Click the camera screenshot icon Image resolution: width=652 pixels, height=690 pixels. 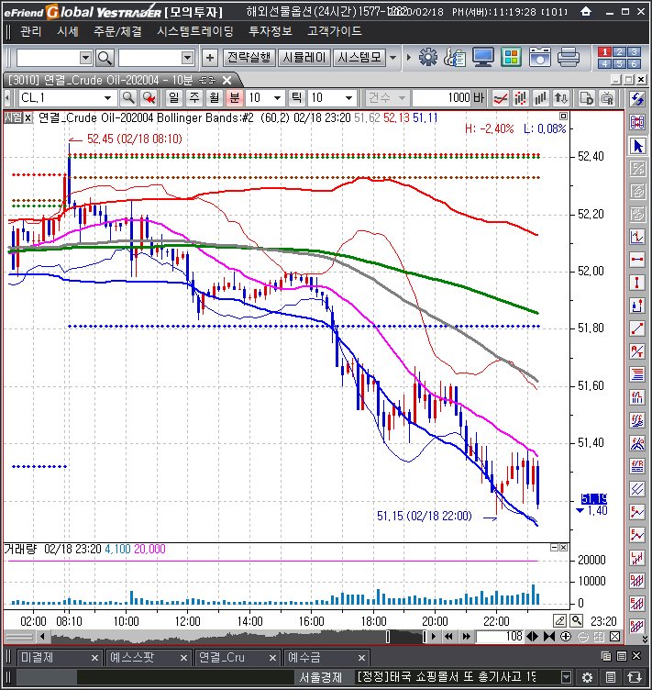coord(540,58)
